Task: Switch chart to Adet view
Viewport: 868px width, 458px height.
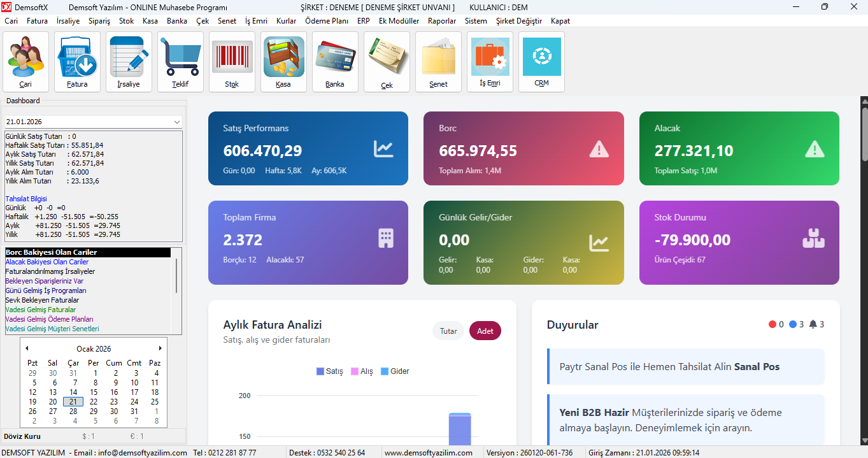Action: (485, 331)
